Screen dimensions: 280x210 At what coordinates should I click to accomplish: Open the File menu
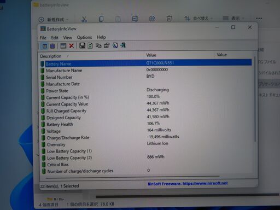pyautogui.click(x=43, y=38)
